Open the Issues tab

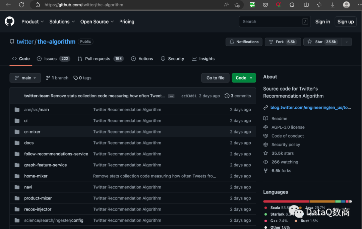(53, 59)
